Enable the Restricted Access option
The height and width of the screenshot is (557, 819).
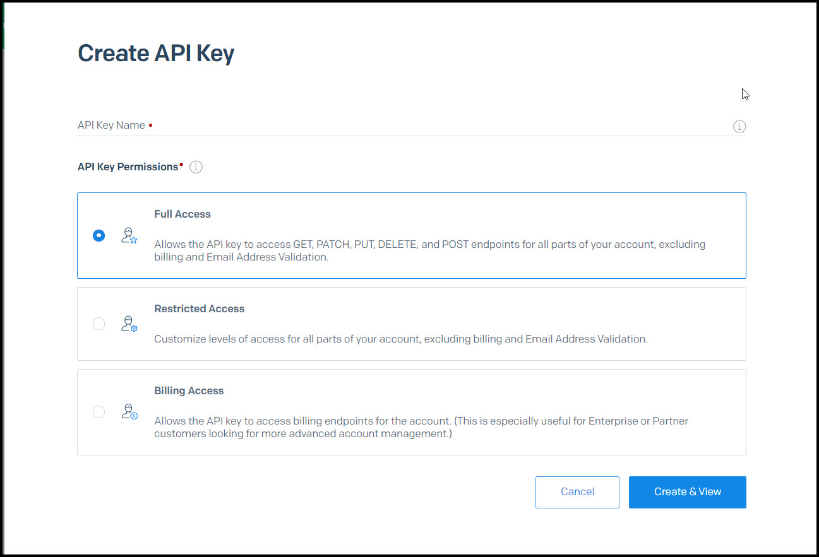click(x=99, y=324)
